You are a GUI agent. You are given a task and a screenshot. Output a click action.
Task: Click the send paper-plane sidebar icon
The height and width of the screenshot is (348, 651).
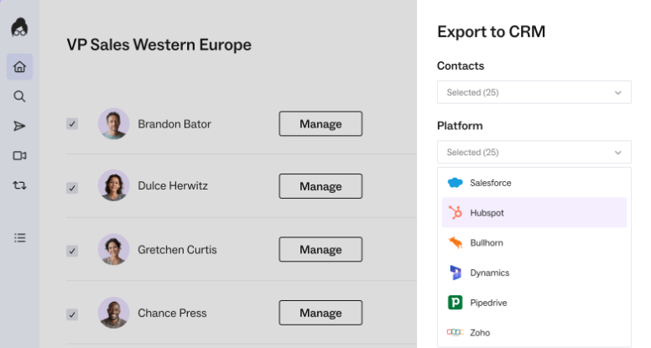click(x=19, y=126)
